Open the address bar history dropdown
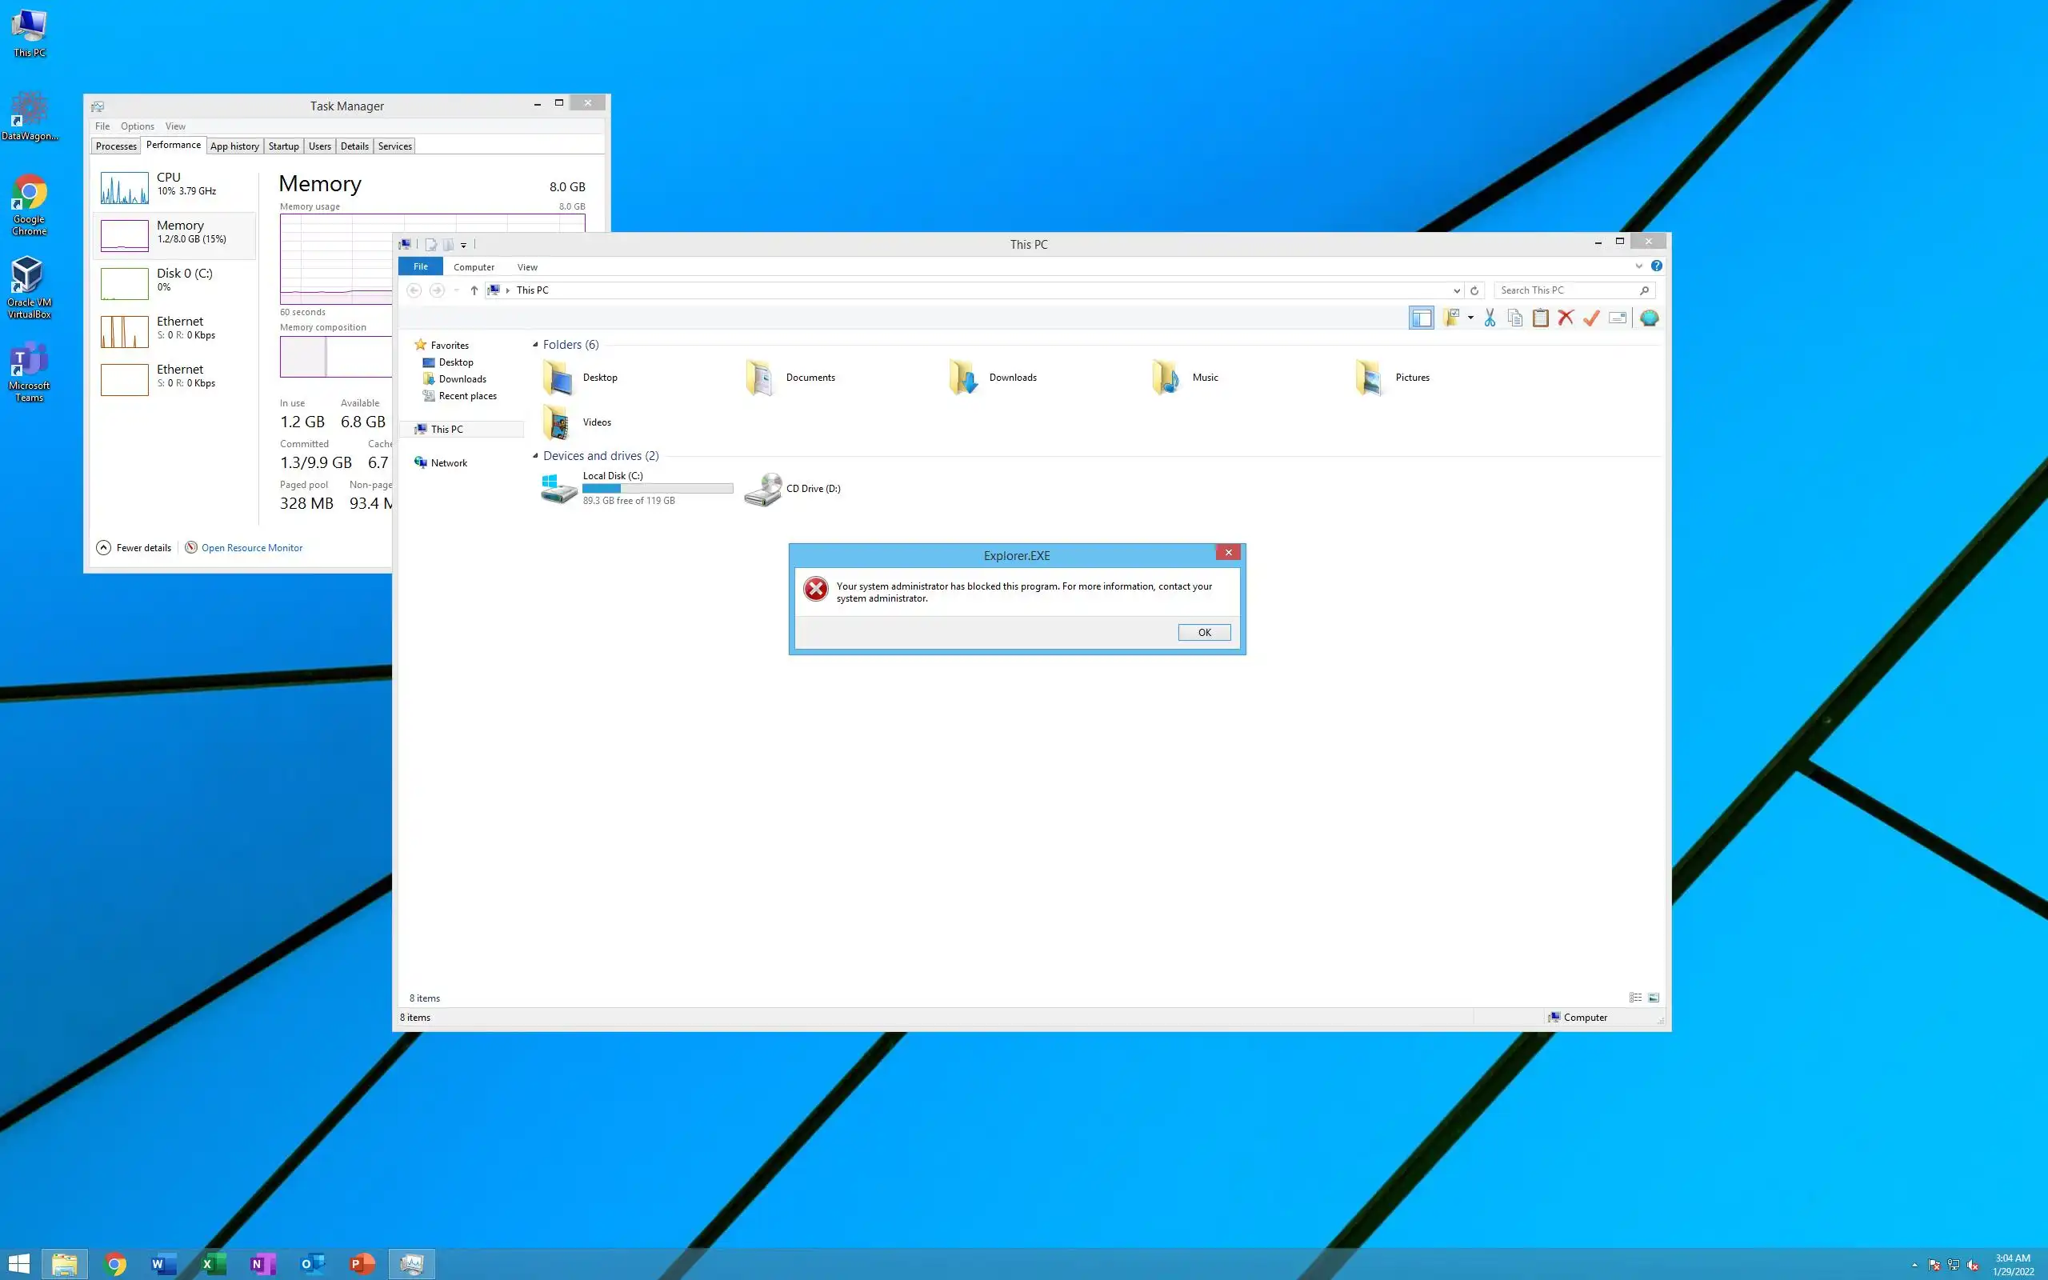This screenshot has height=1280, width=2048. [1457, 290]
